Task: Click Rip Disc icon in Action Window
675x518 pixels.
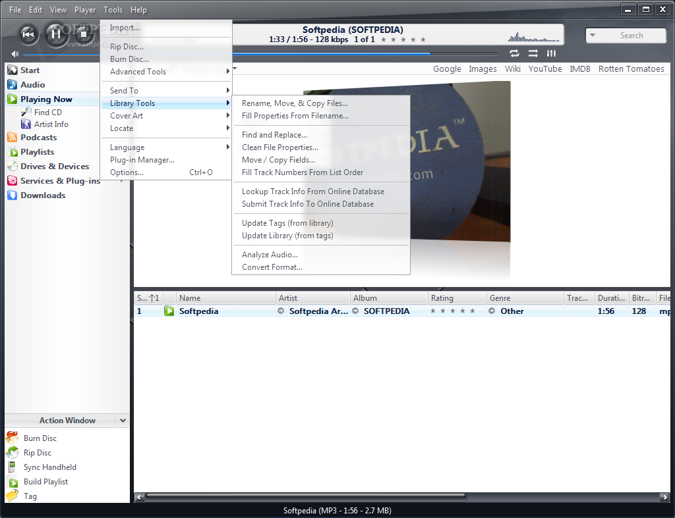Action: point(13,452)
